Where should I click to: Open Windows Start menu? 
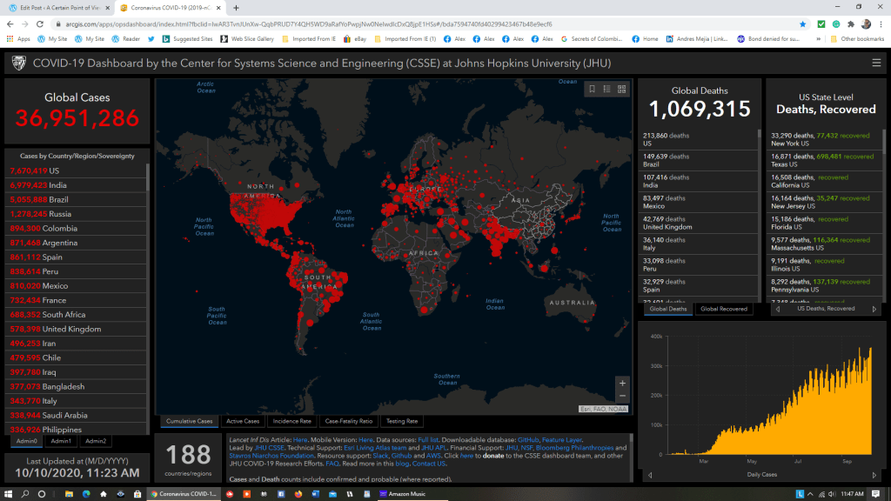point(10,493)
